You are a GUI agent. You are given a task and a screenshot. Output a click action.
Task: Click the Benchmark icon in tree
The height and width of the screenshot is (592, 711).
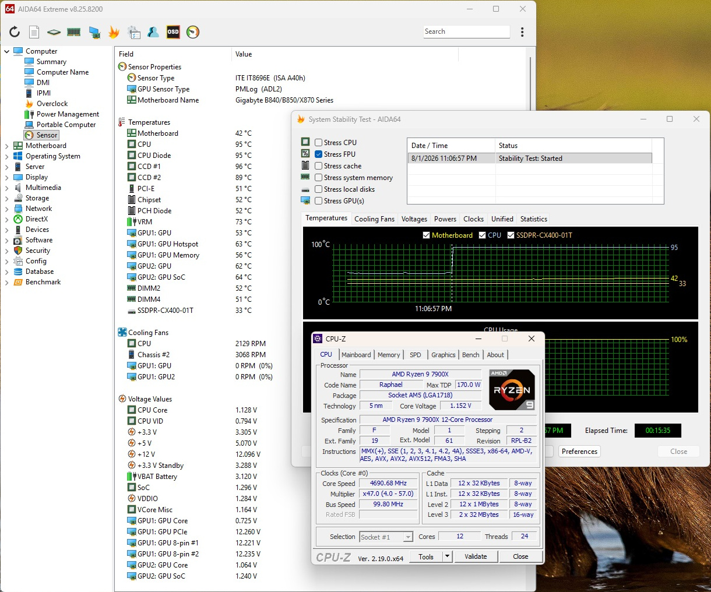click(18, 282)
